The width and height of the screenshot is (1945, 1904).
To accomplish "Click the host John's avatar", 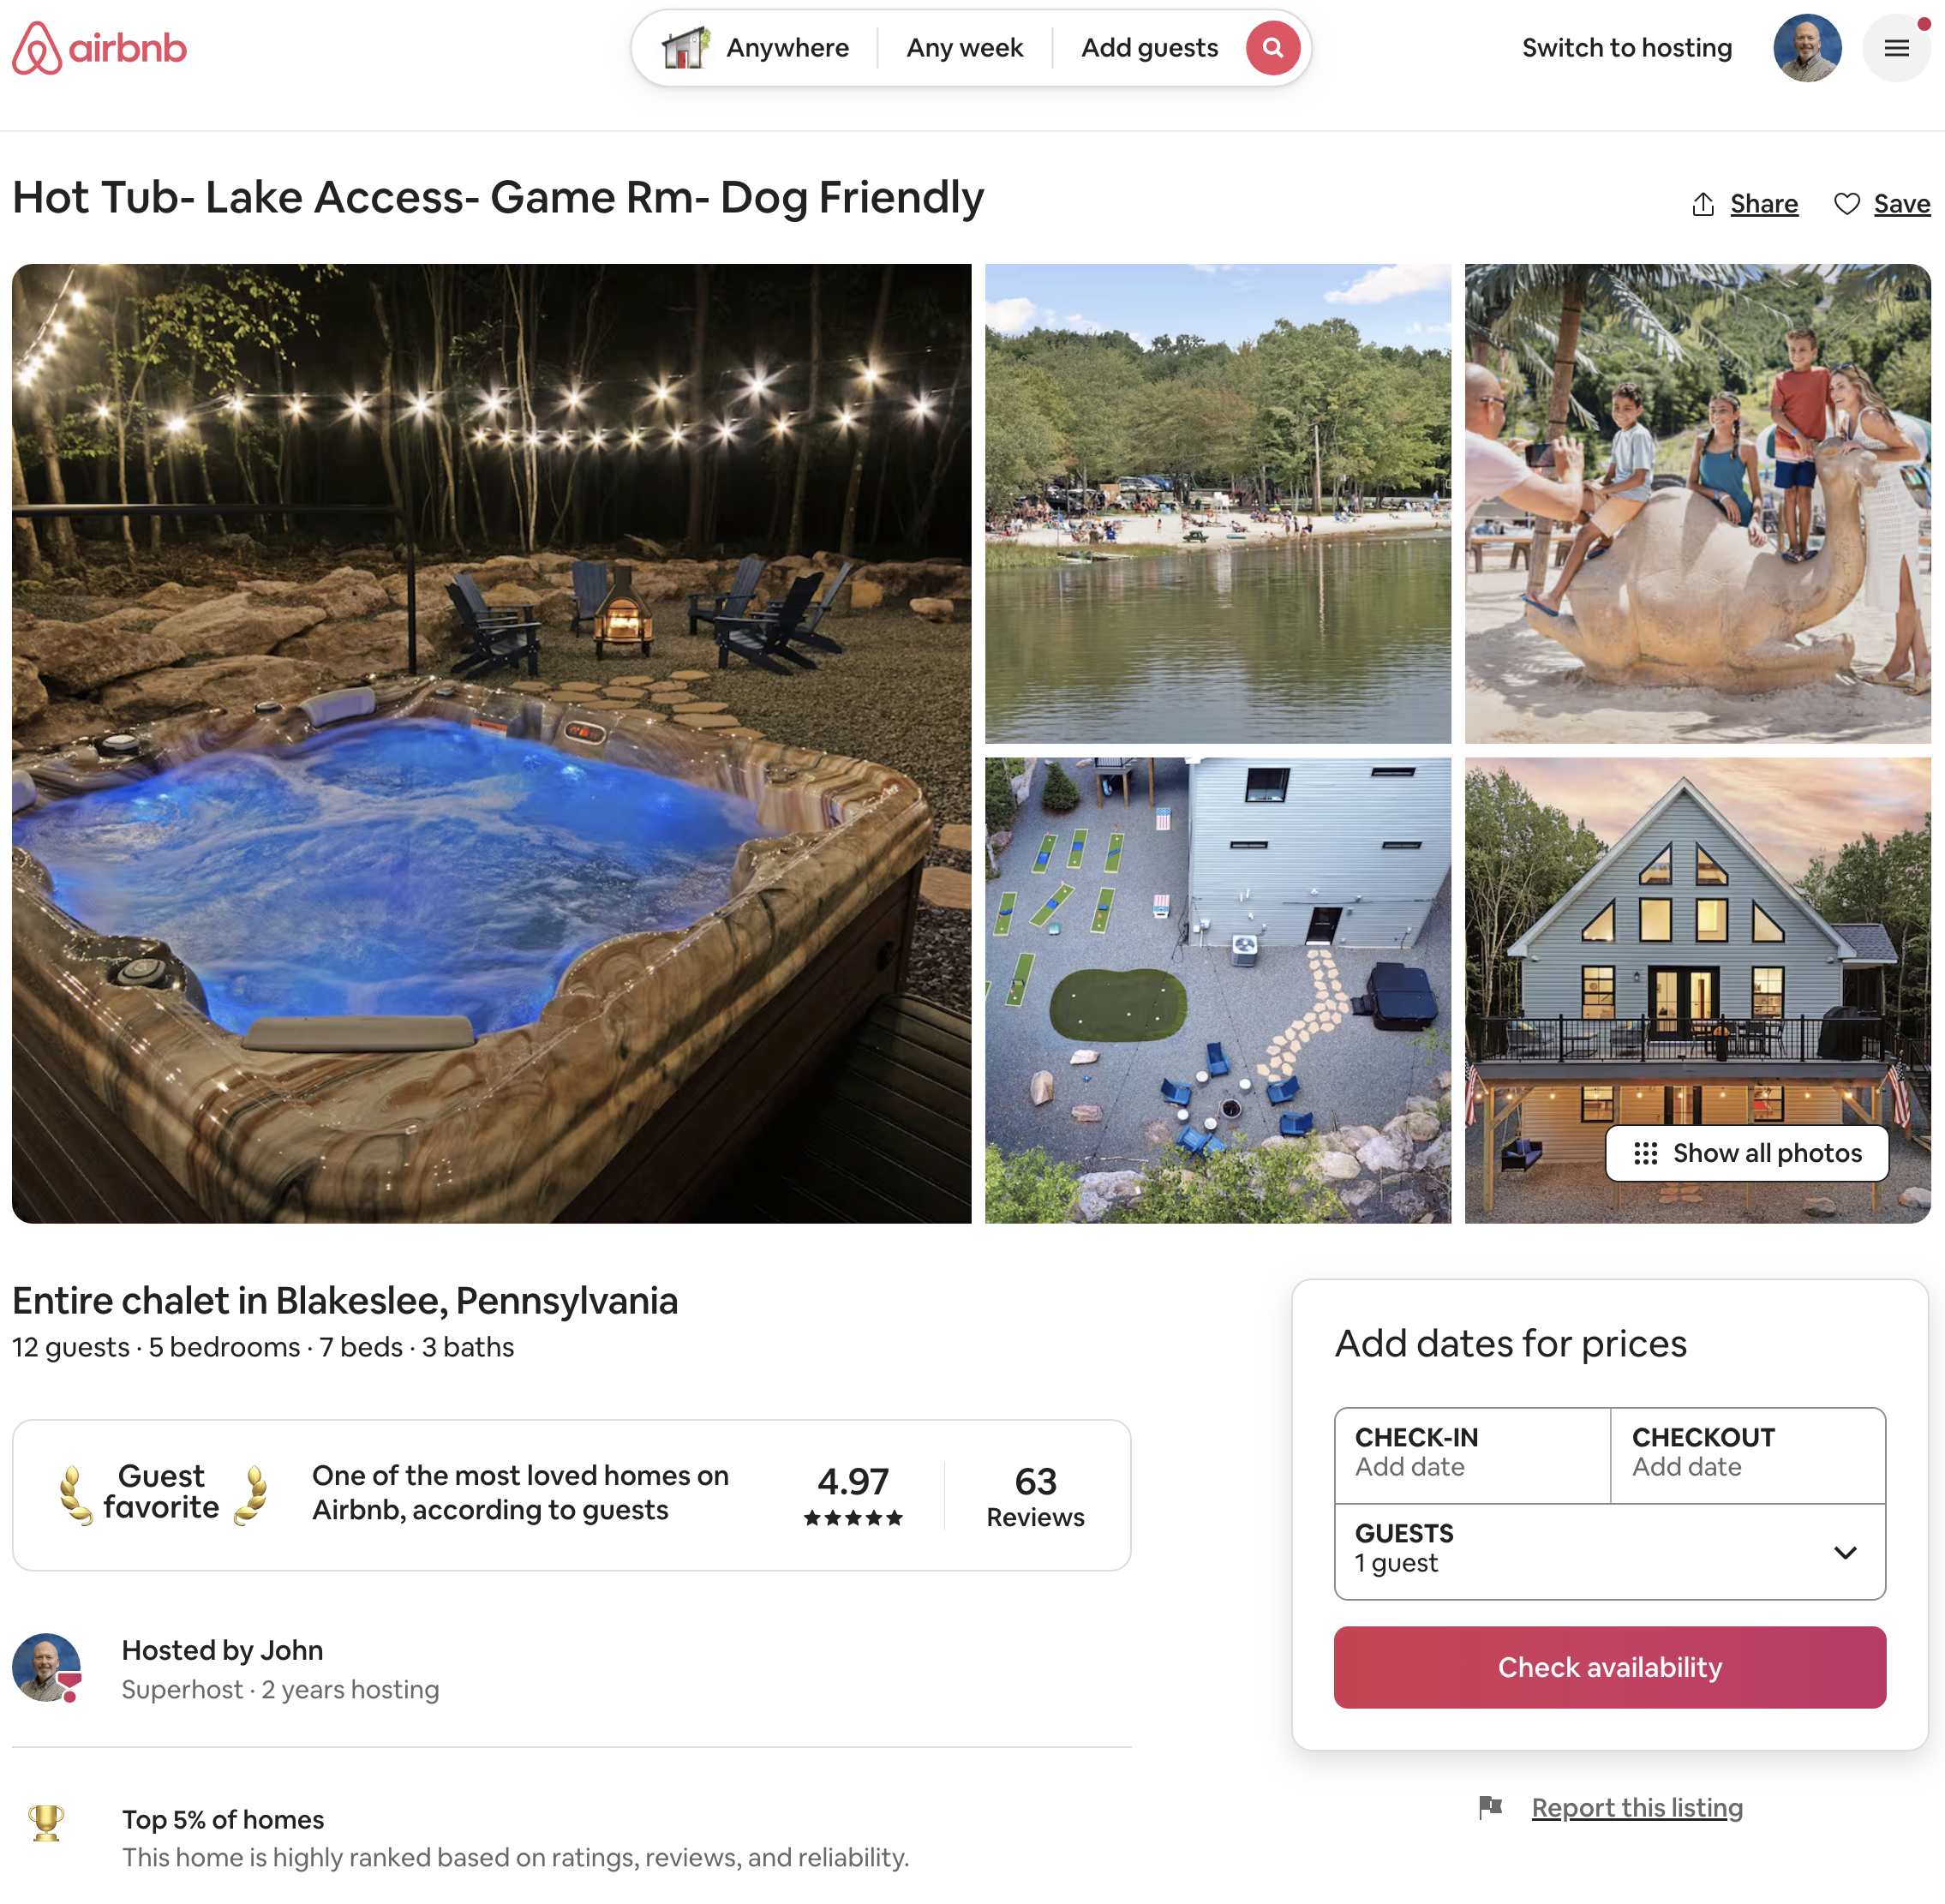I will [46, 1667].
